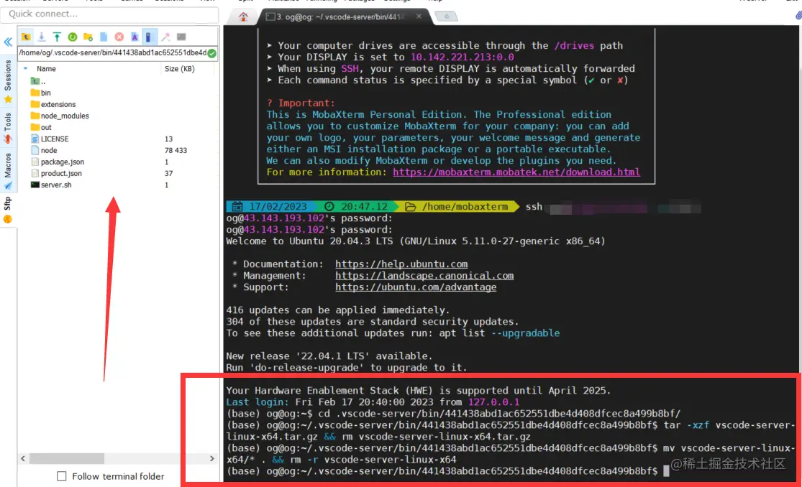Image resolution: width=802 pixels, height=487 pixels.
Task: Switch to the '3. og@og' terminal tab
Action: pyautogui.click(x=340, y=17)
